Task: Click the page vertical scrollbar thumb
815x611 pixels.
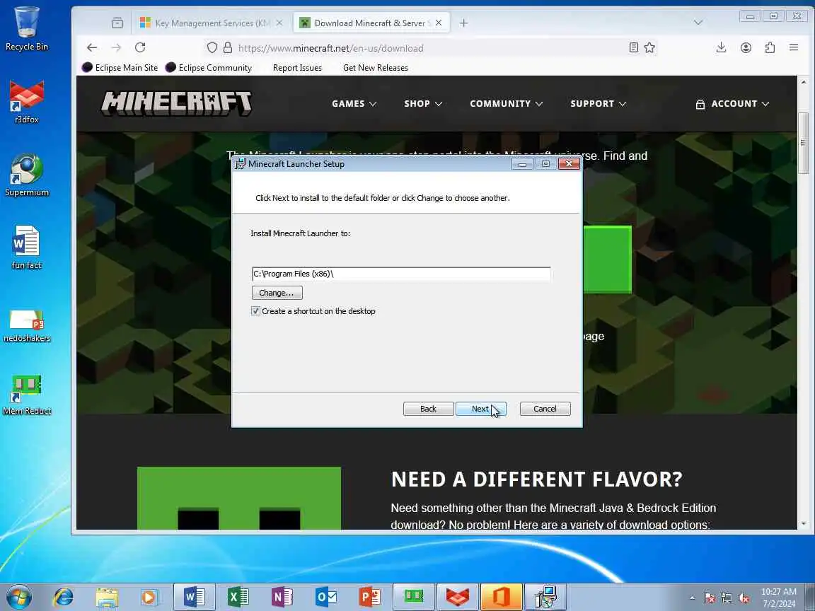Action: coord(804,143)
